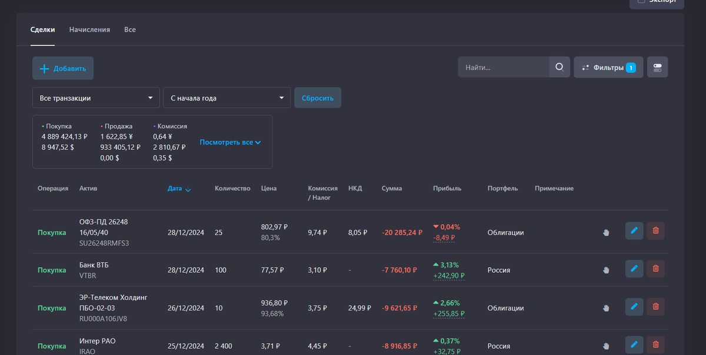Click the Комиссия / Налог column header
This screenshot has width=706, height=355.
tap(323, 193)
